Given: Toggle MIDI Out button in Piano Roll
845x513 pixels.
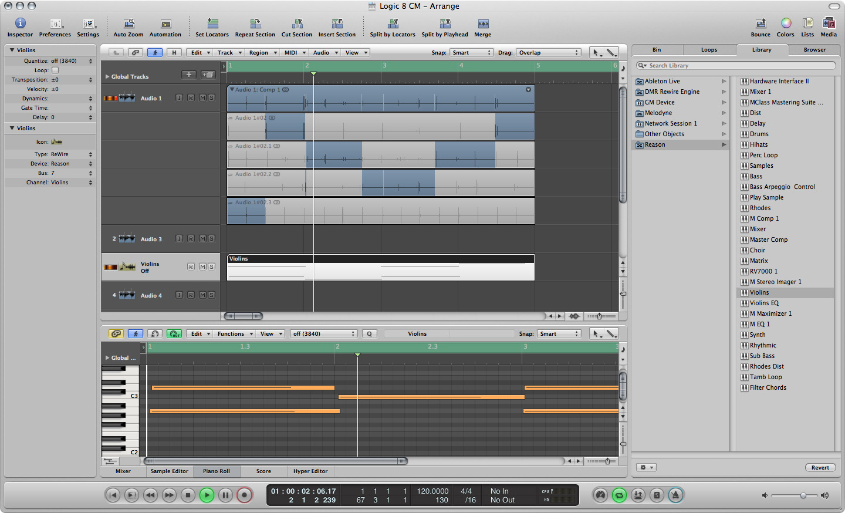Looking at the screenshot, I should tap(174, 333).
